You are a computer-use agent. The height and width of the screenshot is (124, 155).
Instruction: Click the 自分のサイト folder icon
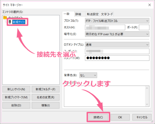pyautogui.click(x=5, y=18)
